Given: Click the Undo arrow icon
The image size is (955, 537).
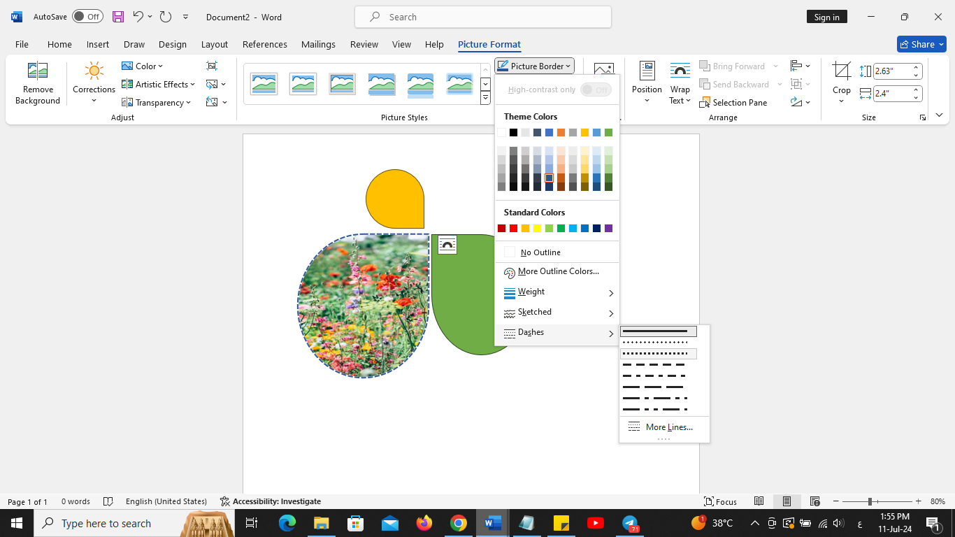Looking at the screenshot, I should (138, 17).
